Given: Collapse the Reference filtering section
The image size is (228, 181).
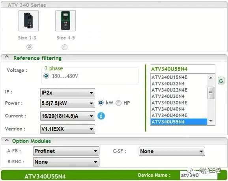Looking at the screenshot, I should [7, 57].
